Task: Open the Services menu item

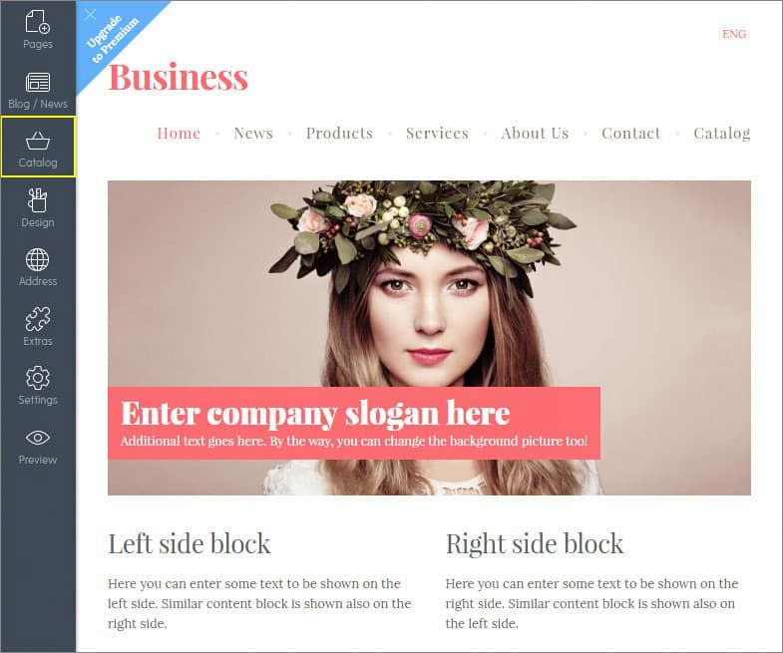Action: (x=437, y=134)
